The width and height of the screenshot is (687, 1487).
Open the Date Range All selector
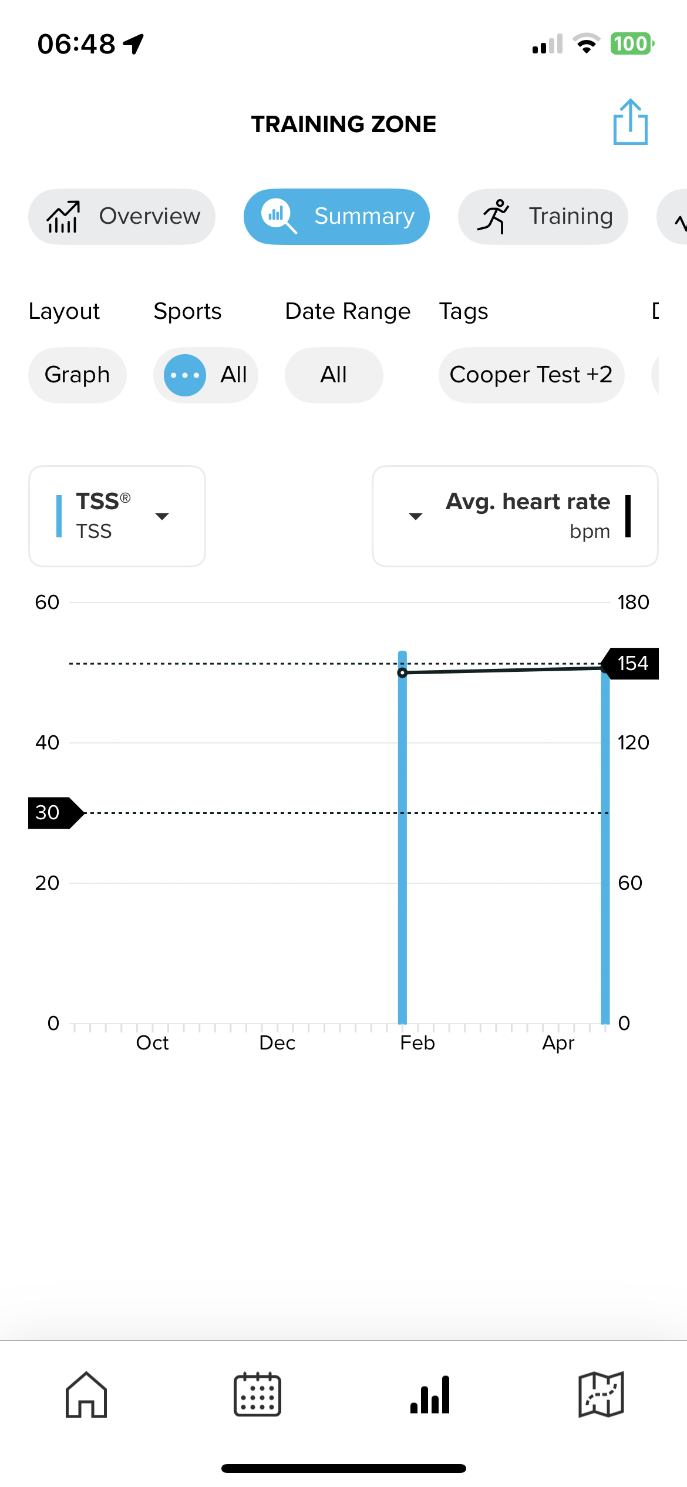pyautogui.click(x=334, y=375)
